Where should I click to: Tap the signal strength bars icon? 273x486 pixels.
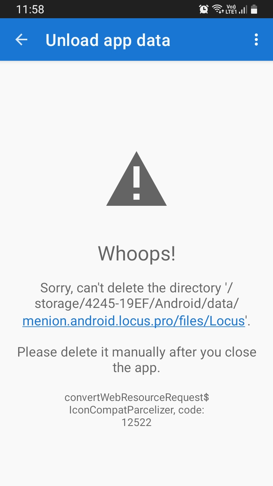click(x=243, y=9)
